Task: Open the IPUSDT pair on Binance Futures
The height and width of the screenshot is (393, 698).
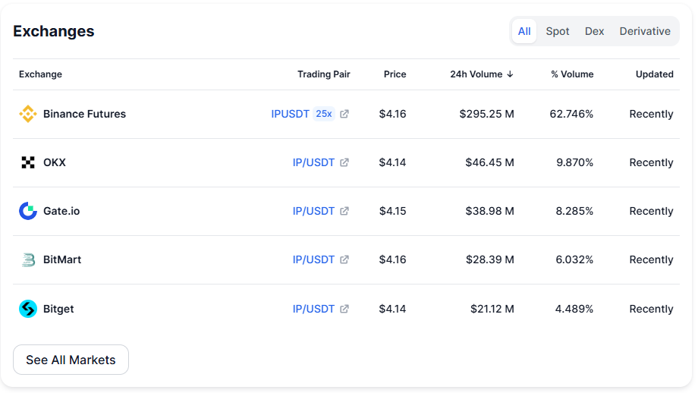Action: click(x=290, y=114)
